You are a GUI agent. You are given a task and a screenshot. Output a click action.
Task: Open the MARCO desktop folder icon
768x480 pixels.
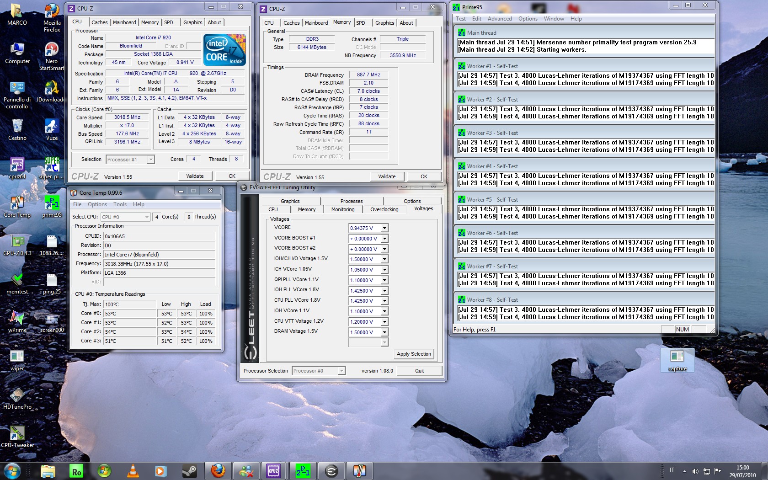pyautogui.click(x=17, y=15)
